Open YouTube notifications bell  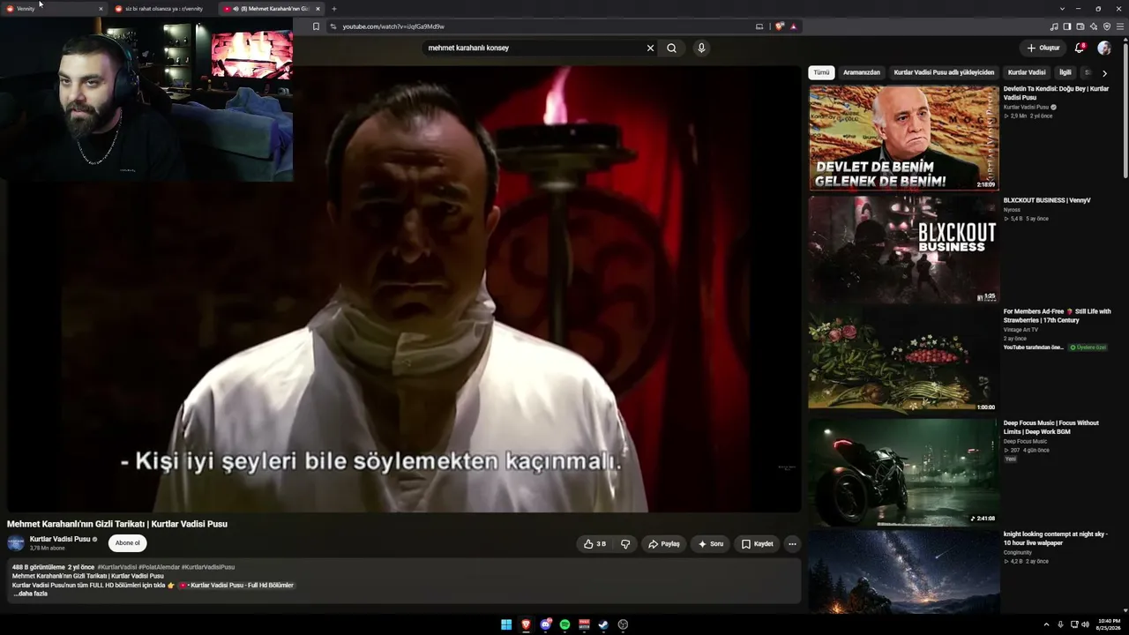(x=1080, y=49)
